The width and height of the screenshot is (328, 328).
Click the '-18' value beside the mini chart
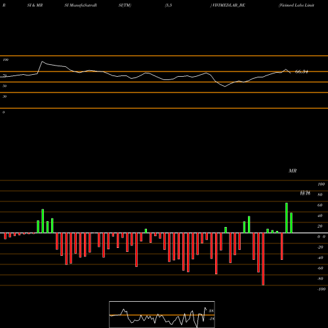[x=211, y=319]
